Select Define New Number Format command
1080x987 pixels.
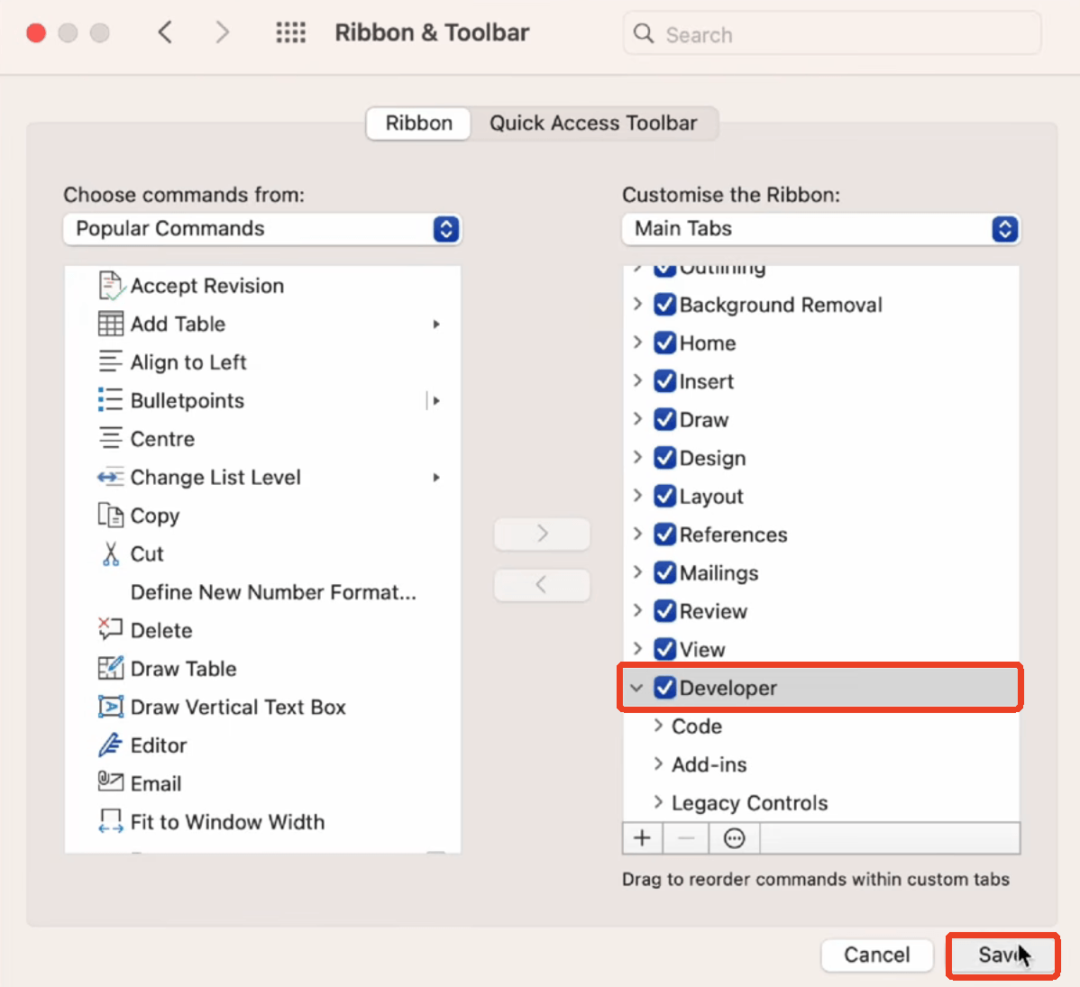(273, 592)
